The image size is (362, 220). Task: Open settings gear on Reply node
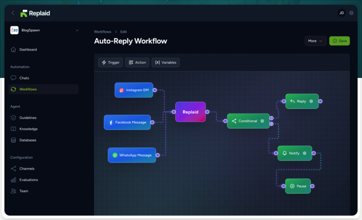(x=311, y=101)
